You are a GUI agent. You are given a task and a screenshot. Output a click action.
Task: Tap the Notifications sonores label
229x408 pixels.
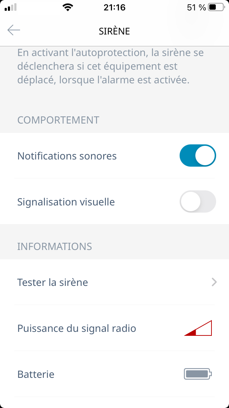pos(67,156)
